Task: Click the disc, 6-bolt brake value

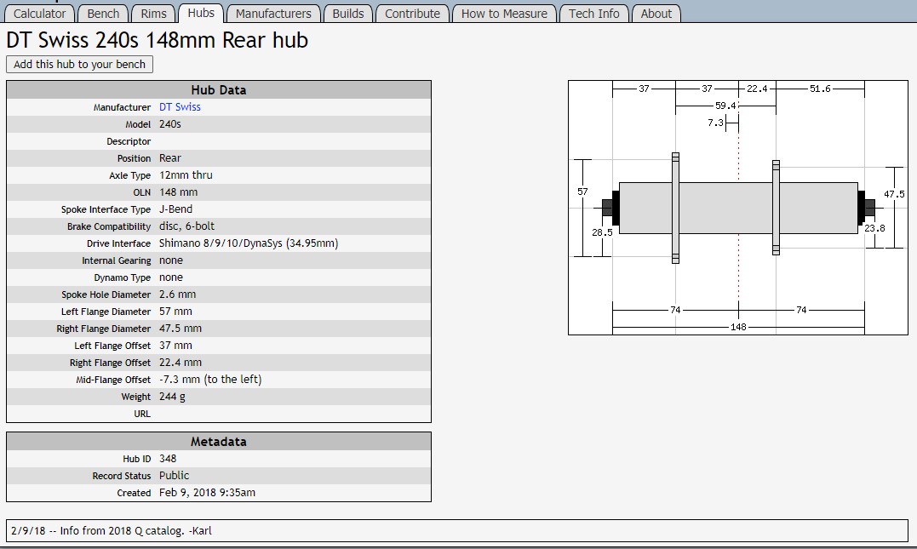Action: click(187, 226)
